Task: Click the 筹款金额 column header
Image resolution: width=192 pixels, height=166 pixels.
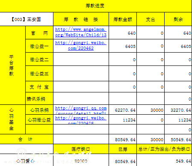Action: click(123, 19)
